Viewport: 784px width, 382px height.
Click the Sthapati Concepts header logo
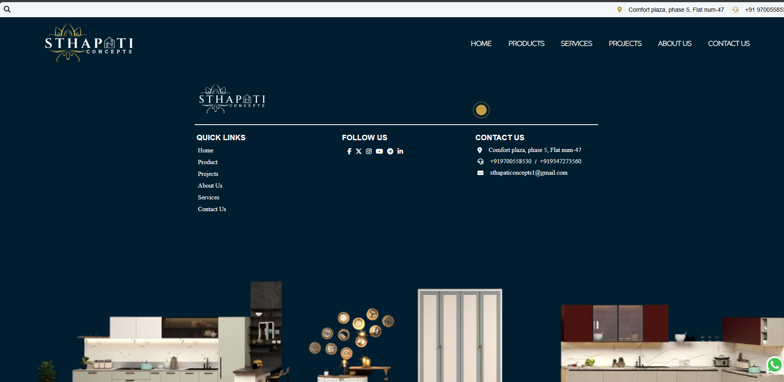(89, 43)
